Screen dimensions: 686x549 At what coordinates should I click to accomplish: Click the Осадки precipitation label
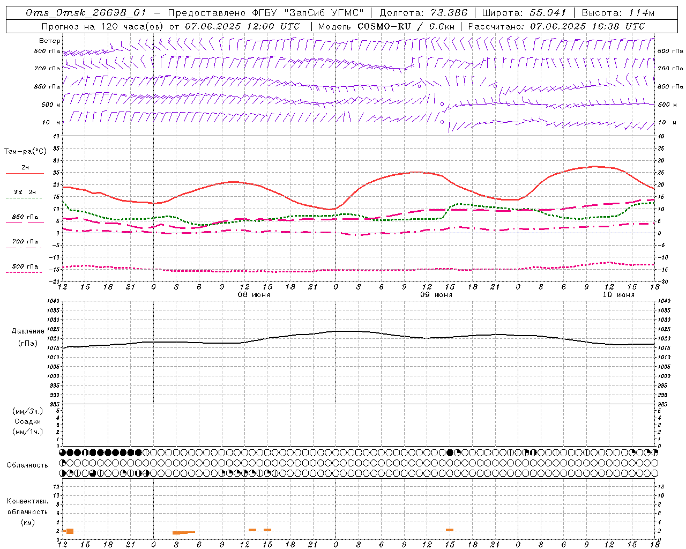point(28,421)
